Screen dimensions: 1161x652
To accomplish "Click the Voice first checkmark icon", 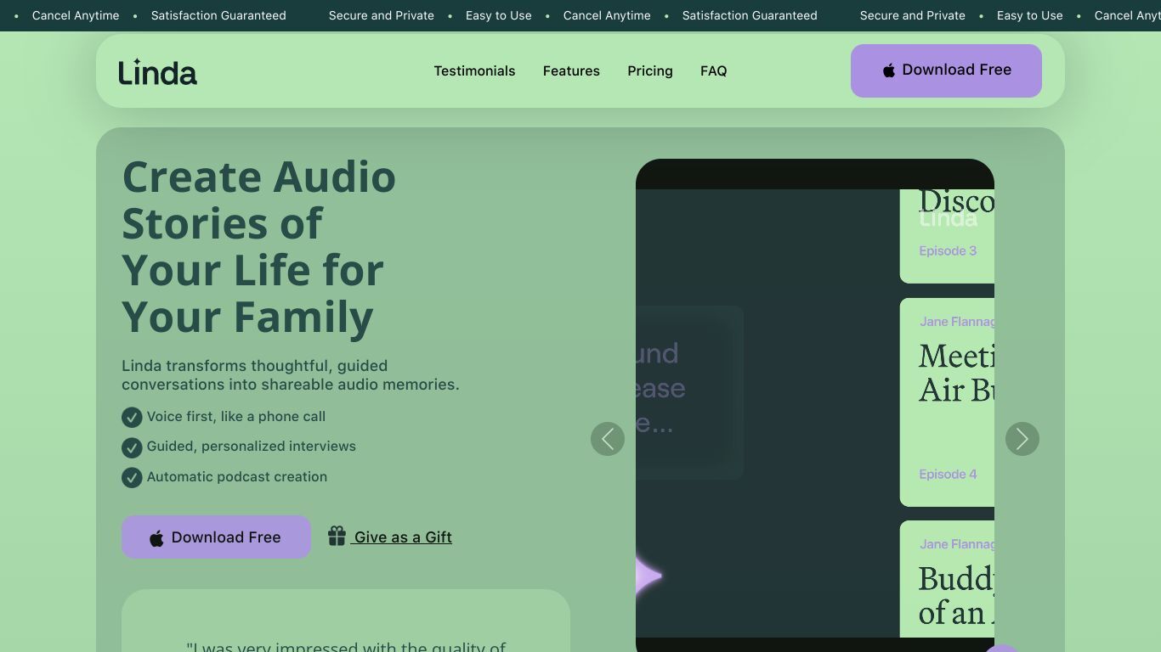I will click(132, 417).
